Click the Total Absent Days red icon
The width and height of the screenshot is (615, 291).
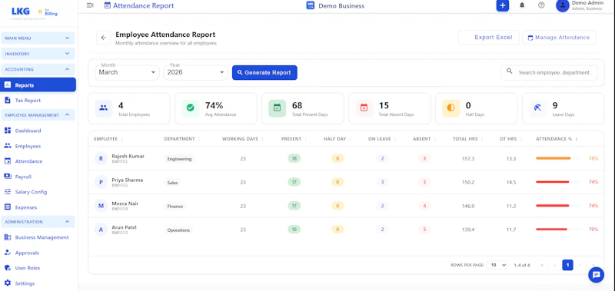coord(364,108)
